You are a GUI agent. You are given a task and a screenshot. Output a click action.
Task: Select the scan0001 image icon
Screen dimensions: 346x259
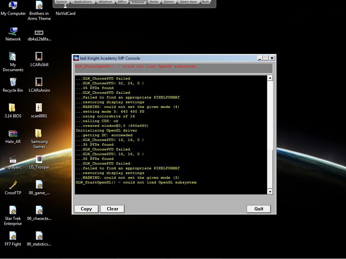39,111
